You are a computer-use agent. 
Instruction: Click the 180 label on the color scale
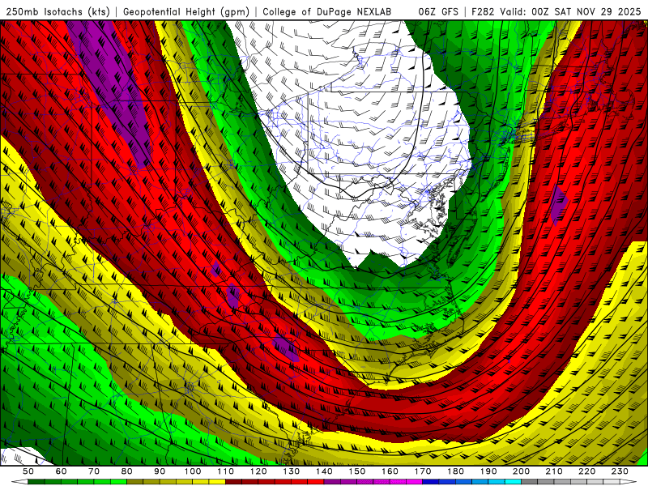pos(456,471)
